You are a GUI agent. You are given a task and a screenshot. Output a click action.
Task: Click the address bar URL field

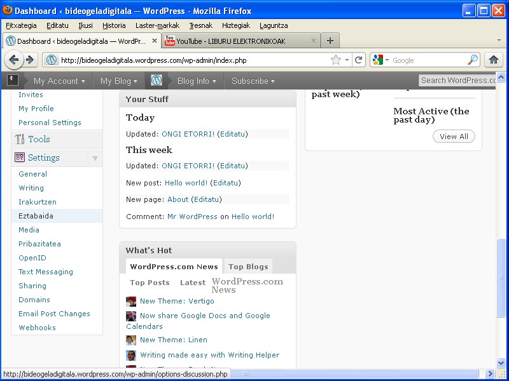click(194, 60)
